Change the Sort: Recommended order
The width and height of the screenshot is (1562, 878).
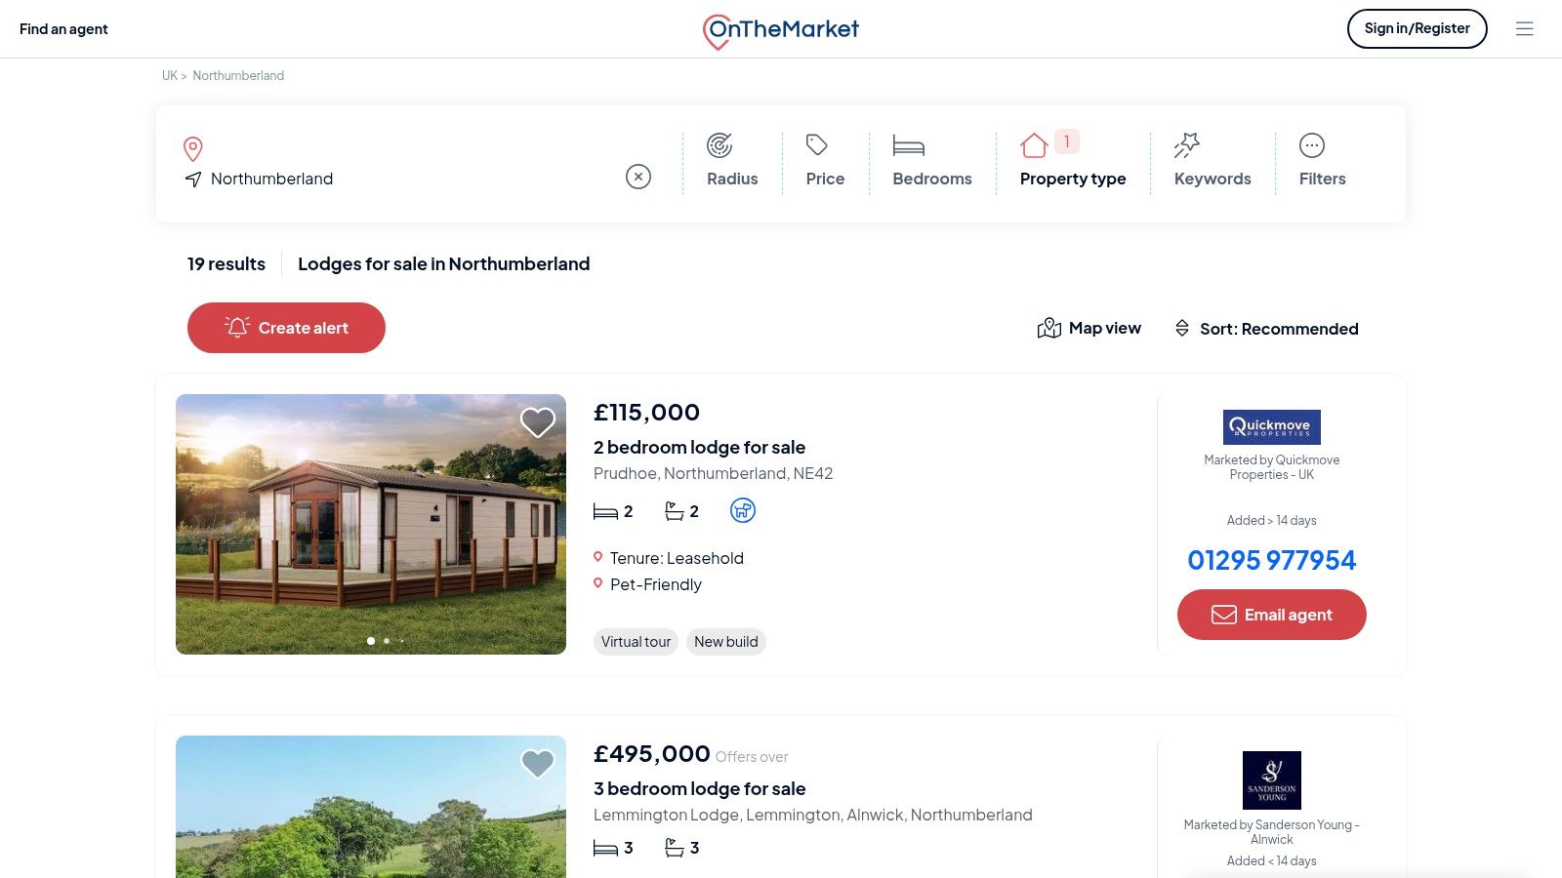[x=1266, y=329]
